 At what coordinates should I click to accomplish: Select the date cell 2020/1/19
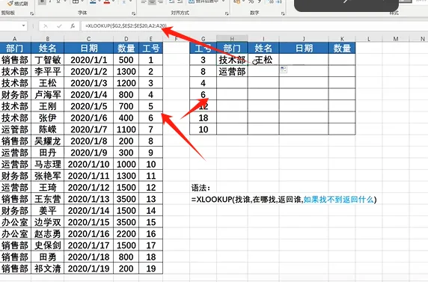(x=89, y=269)
